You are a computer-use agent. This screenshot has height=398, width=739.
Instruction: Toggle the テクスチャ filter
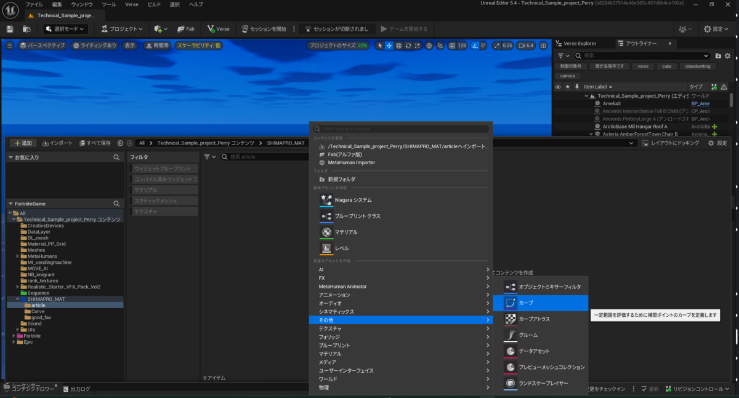[x=164, y=211]
